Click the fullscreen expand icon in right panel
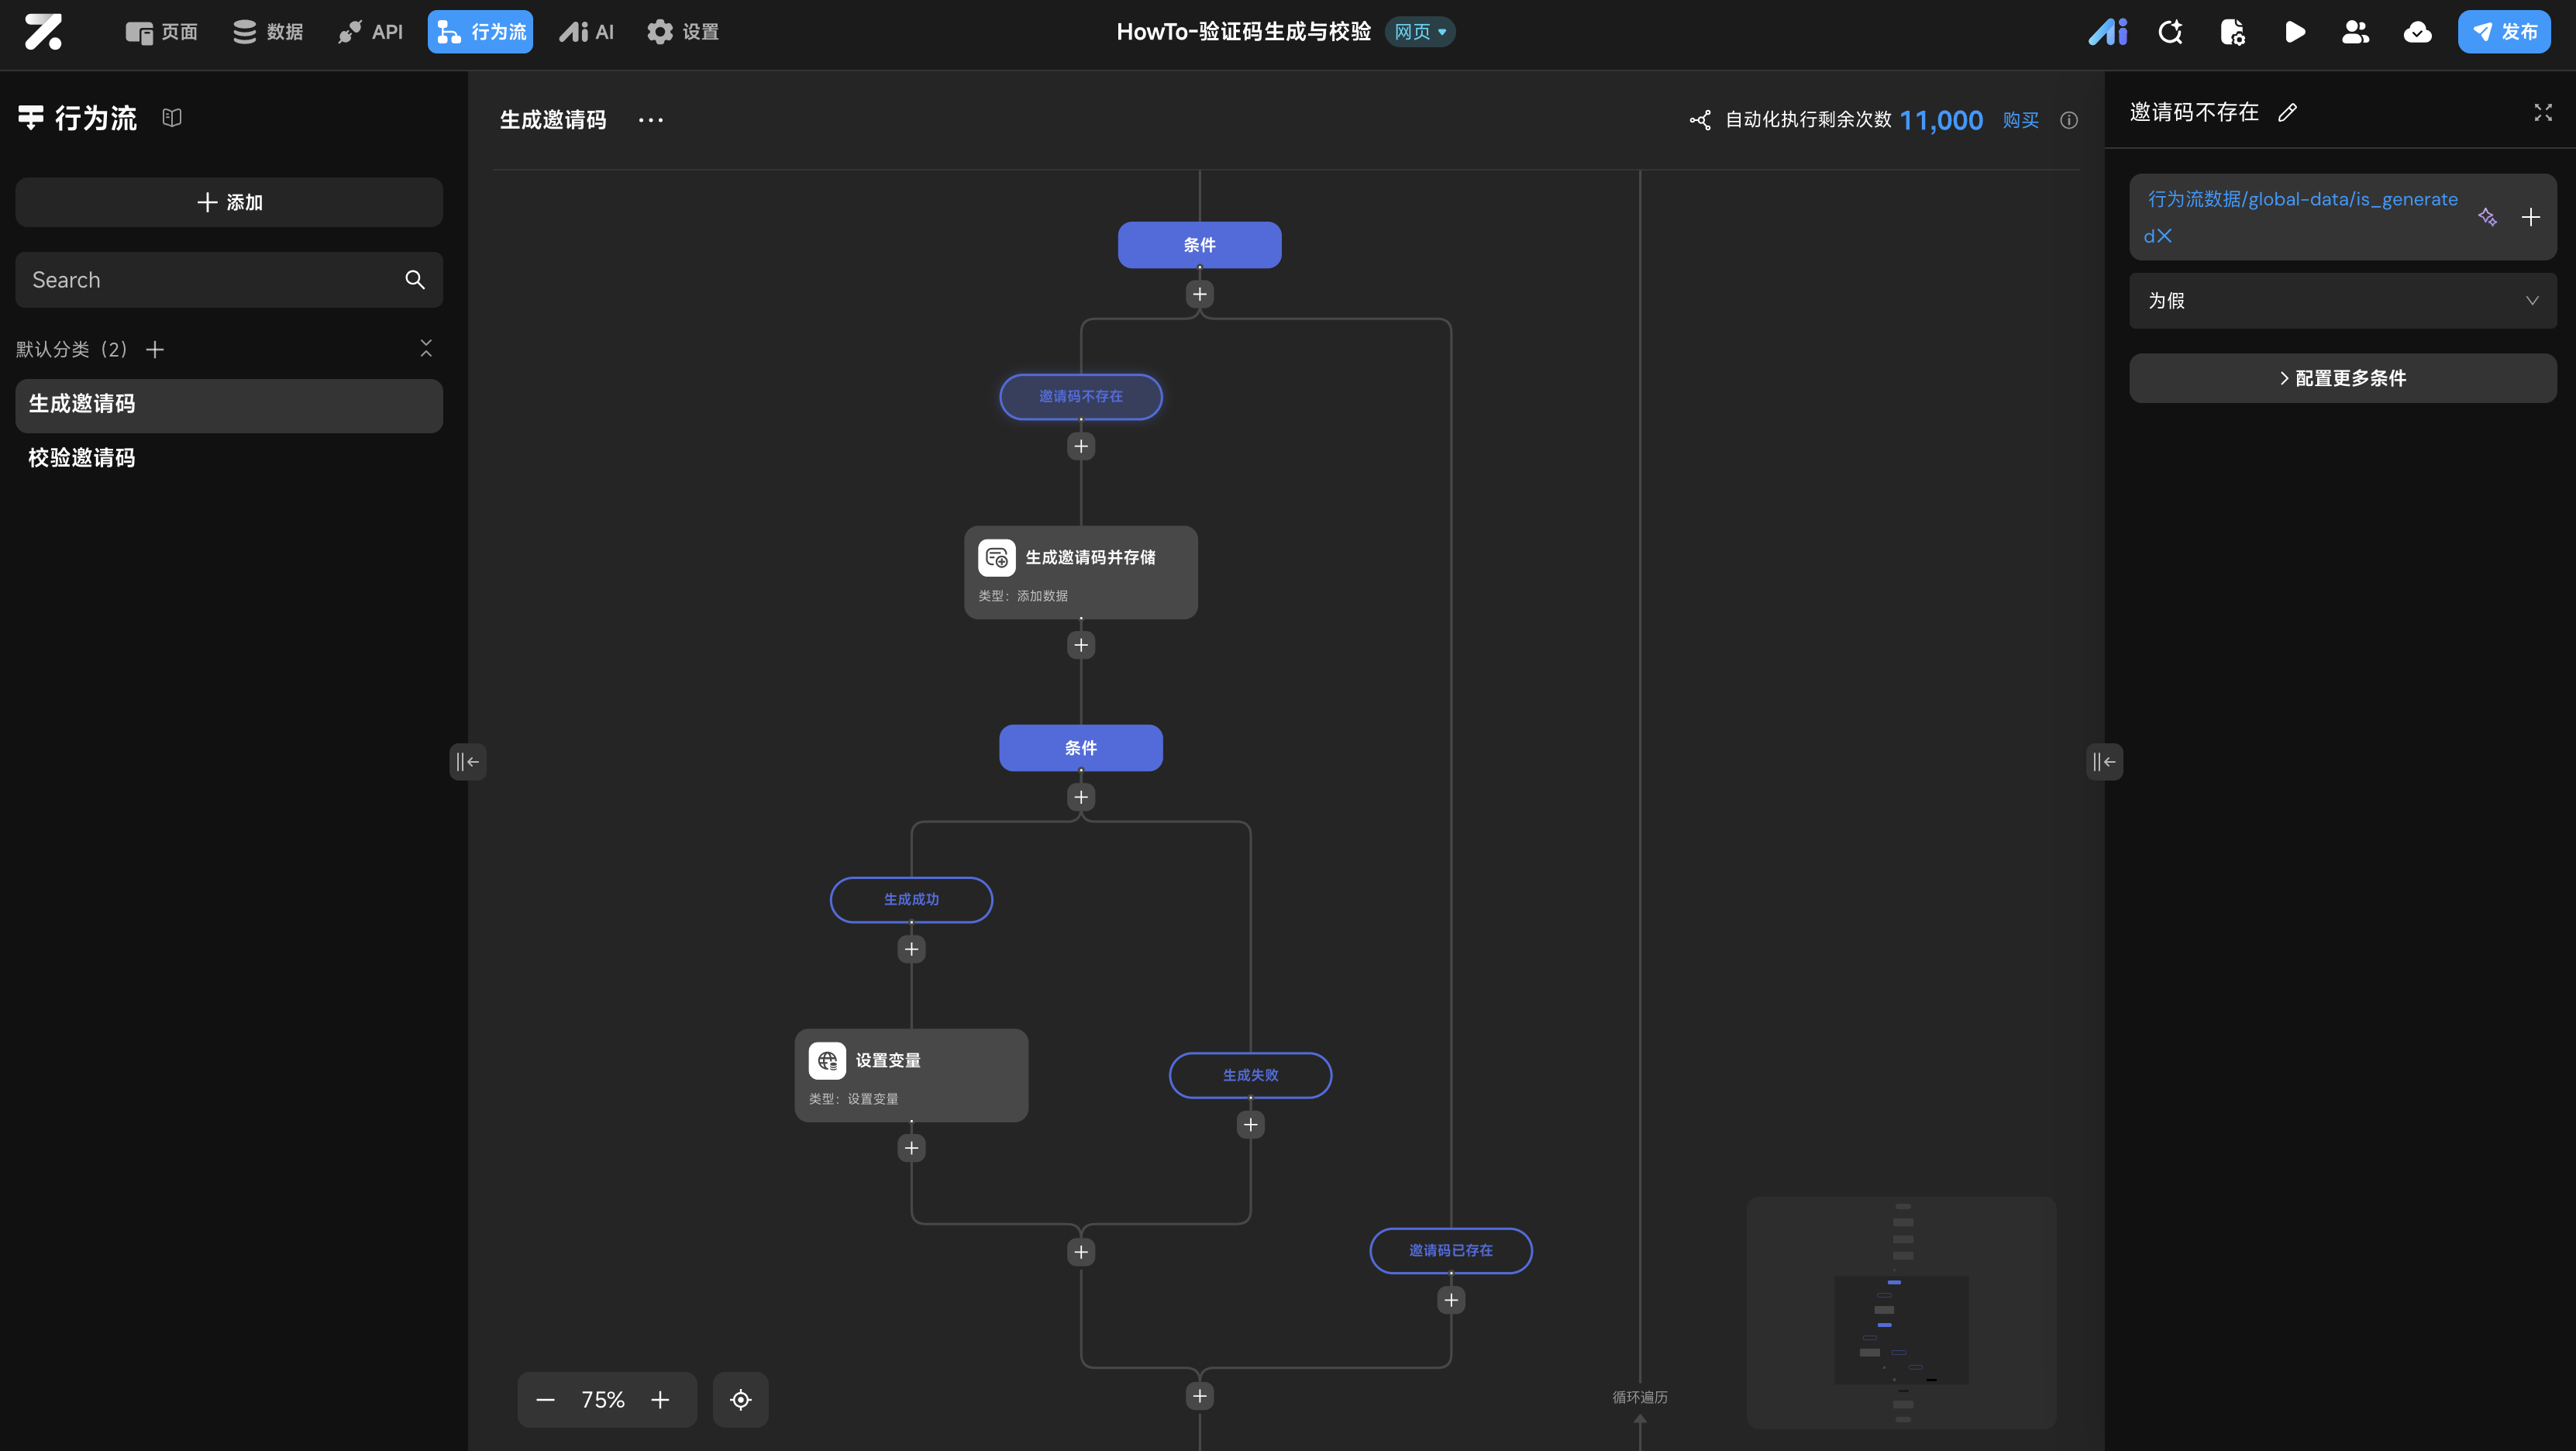Screen dimensions: 2576x1451 click(x=2543, y=113)
